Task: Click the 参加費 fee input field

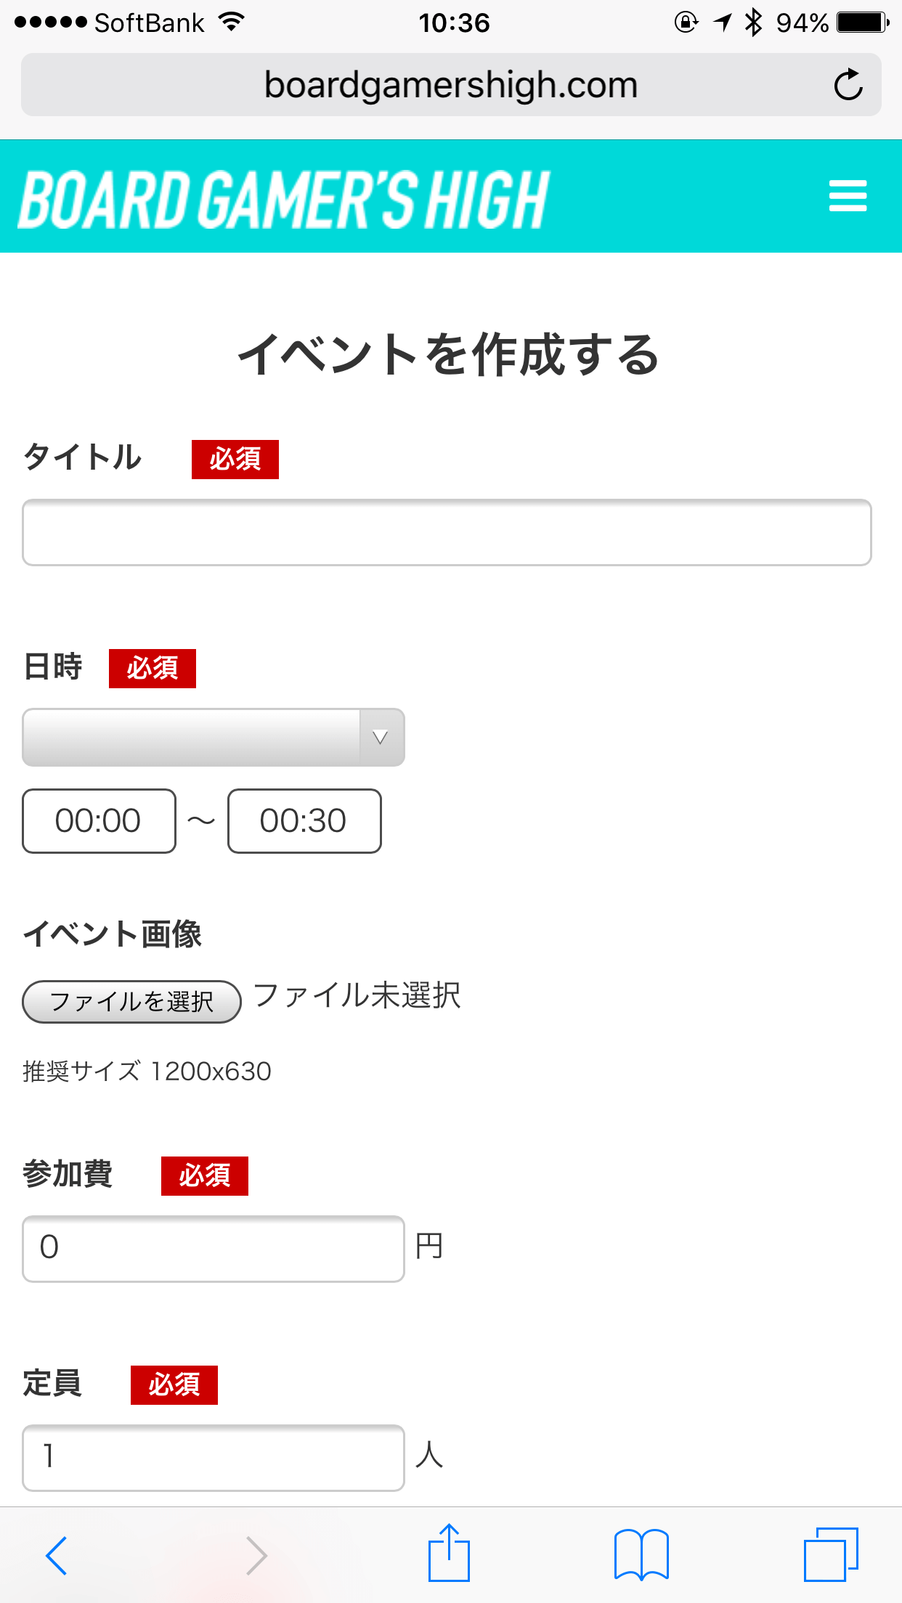Action: pyautogui.click(x=214, y=1249)
